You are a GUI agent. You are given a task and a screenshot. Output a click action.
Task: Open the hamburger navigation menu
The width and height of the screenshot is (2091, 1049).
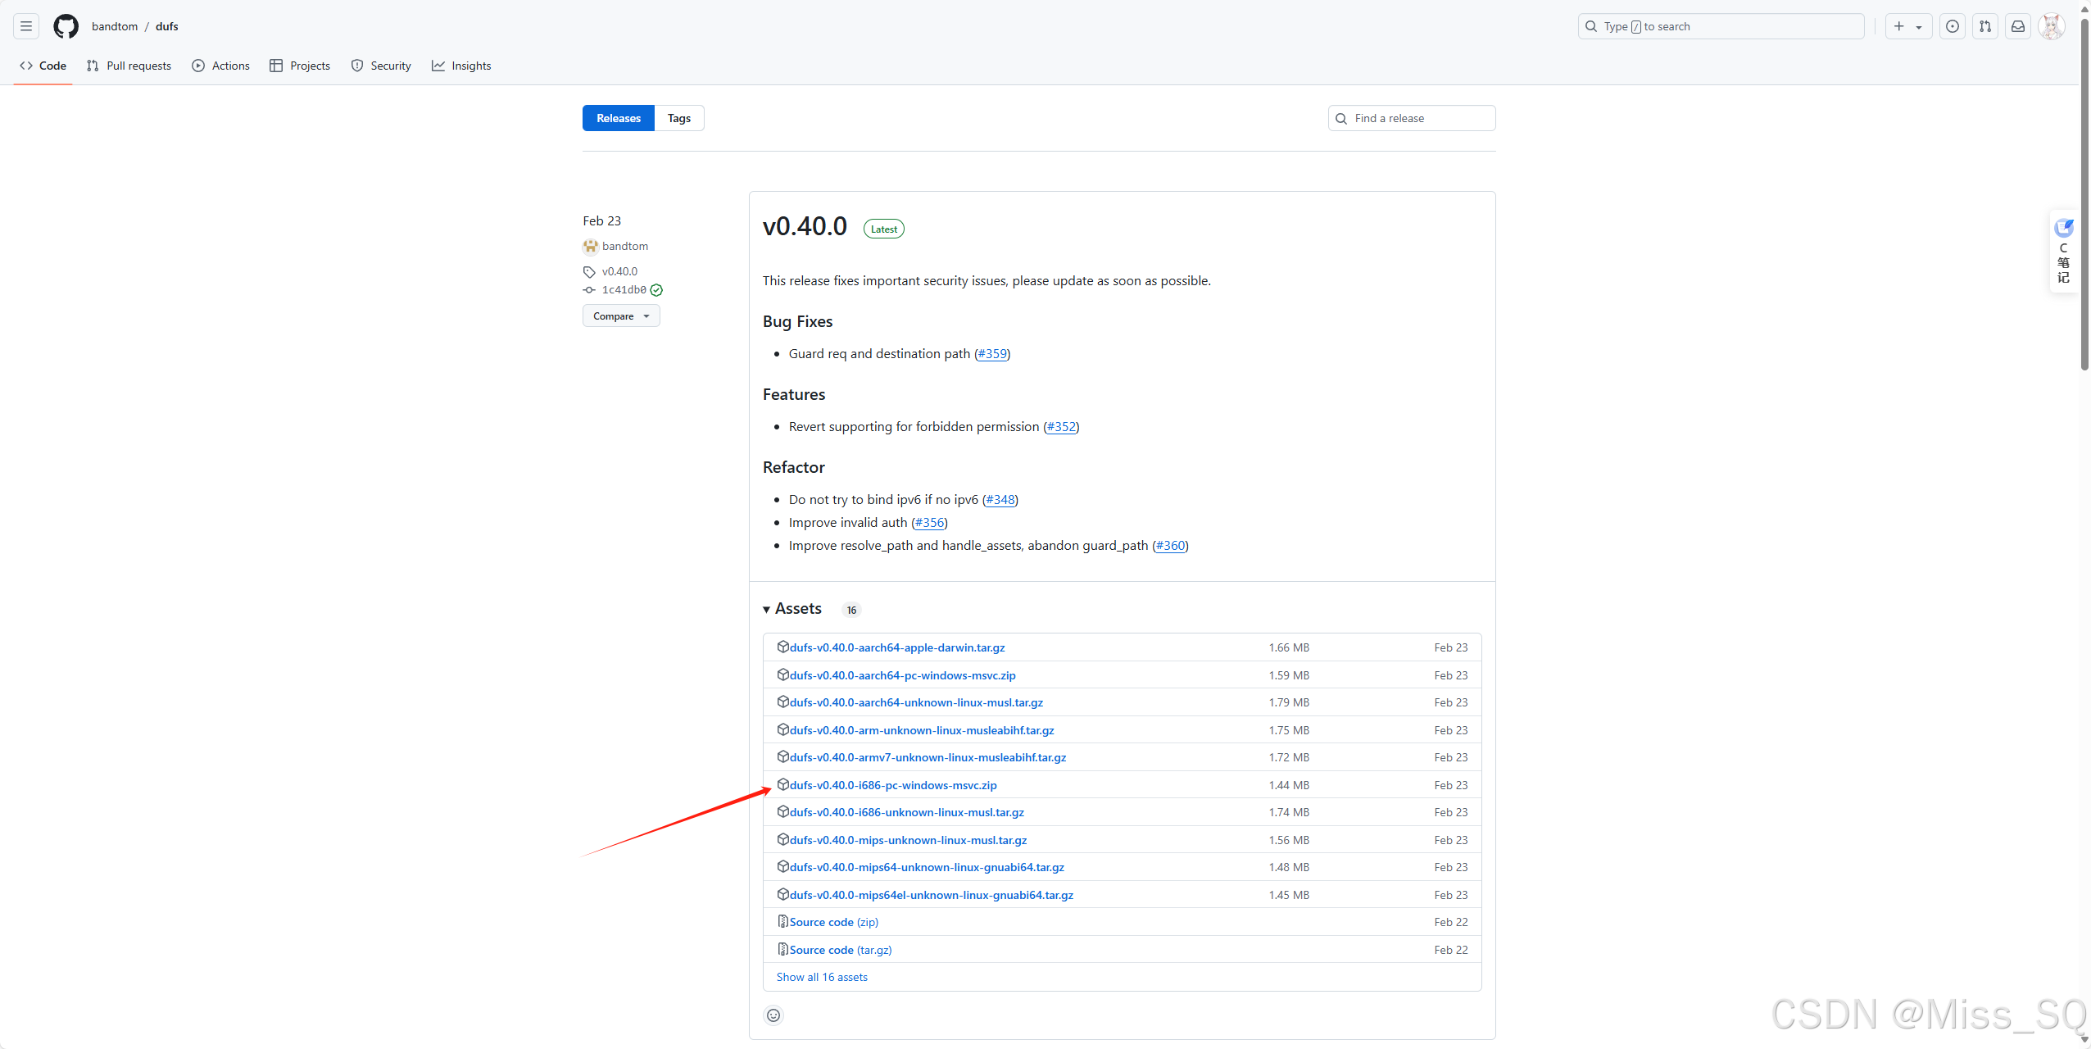(x=26, y=26)
